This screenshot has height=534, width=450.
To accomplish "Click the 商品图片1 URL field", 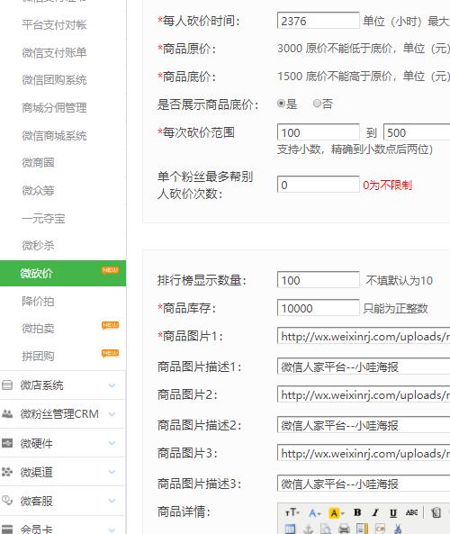I will click(x=364, y=336).
